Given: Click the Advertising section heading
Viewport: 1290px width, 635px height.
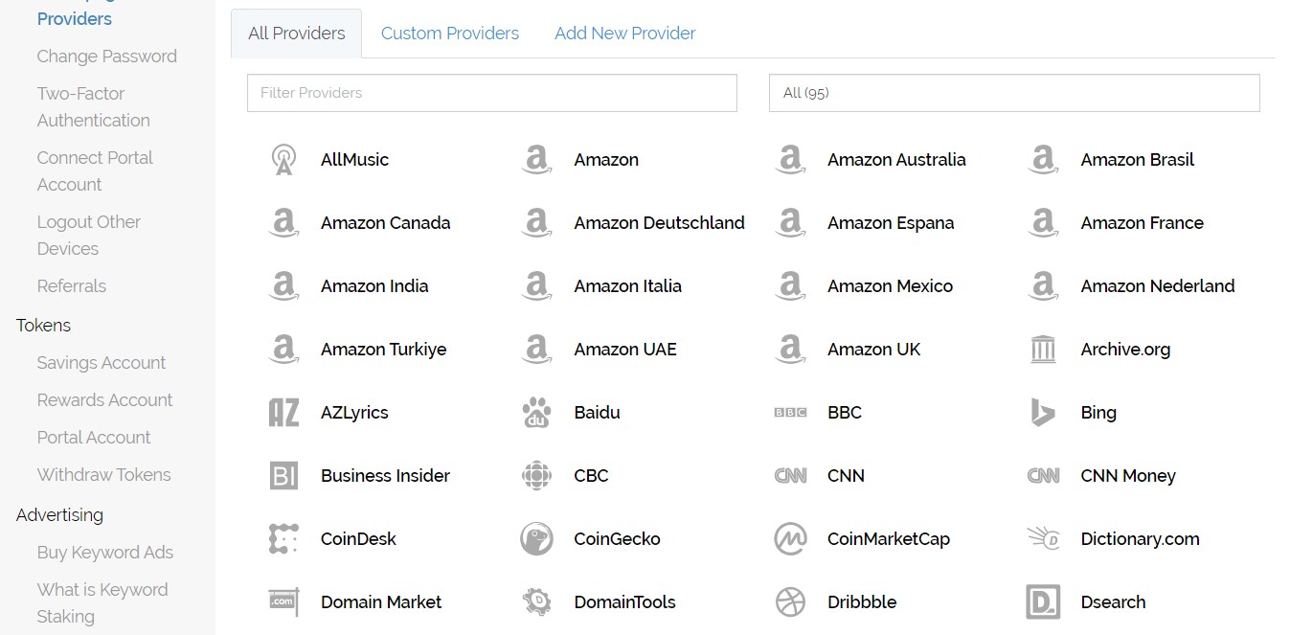Looking at the screenshot, I should point(59,515).
